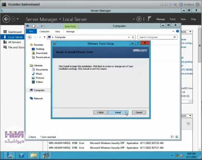Click the < Back button in setup wizard

point(100,113)
